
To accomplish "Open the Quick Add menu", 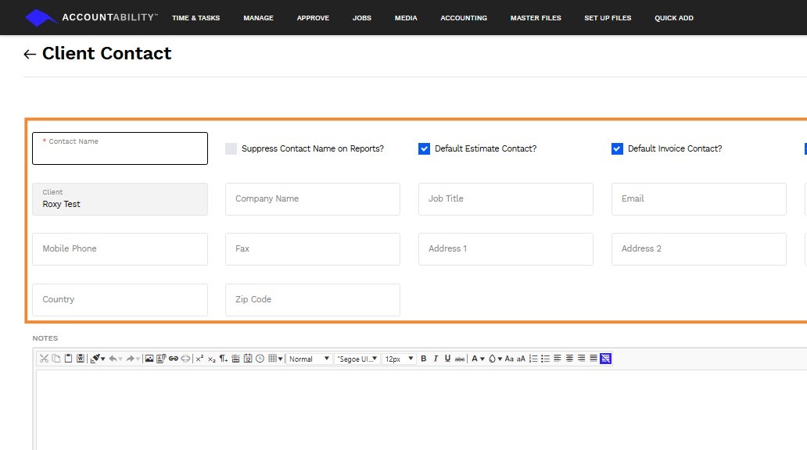I will tap(674, 18).
